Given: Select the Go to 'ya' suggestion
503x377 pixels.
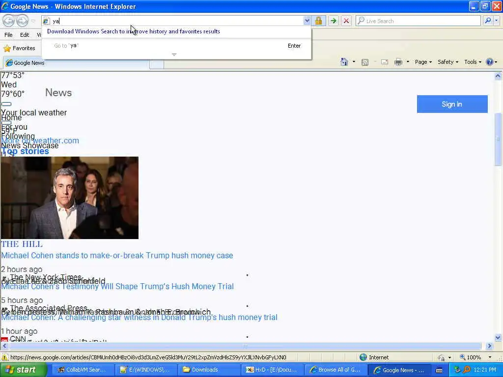Looking at the screenshot, I should click(x=176, y=46).
